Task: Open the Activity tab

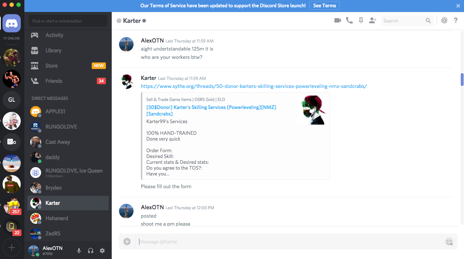Action: tap(68, 35)
